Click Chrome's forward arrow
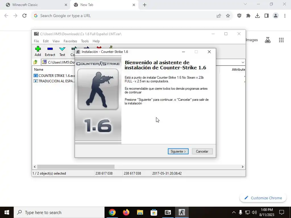This screenshot has width=291, height=218. pyautogui.click(x=15, y=16)
